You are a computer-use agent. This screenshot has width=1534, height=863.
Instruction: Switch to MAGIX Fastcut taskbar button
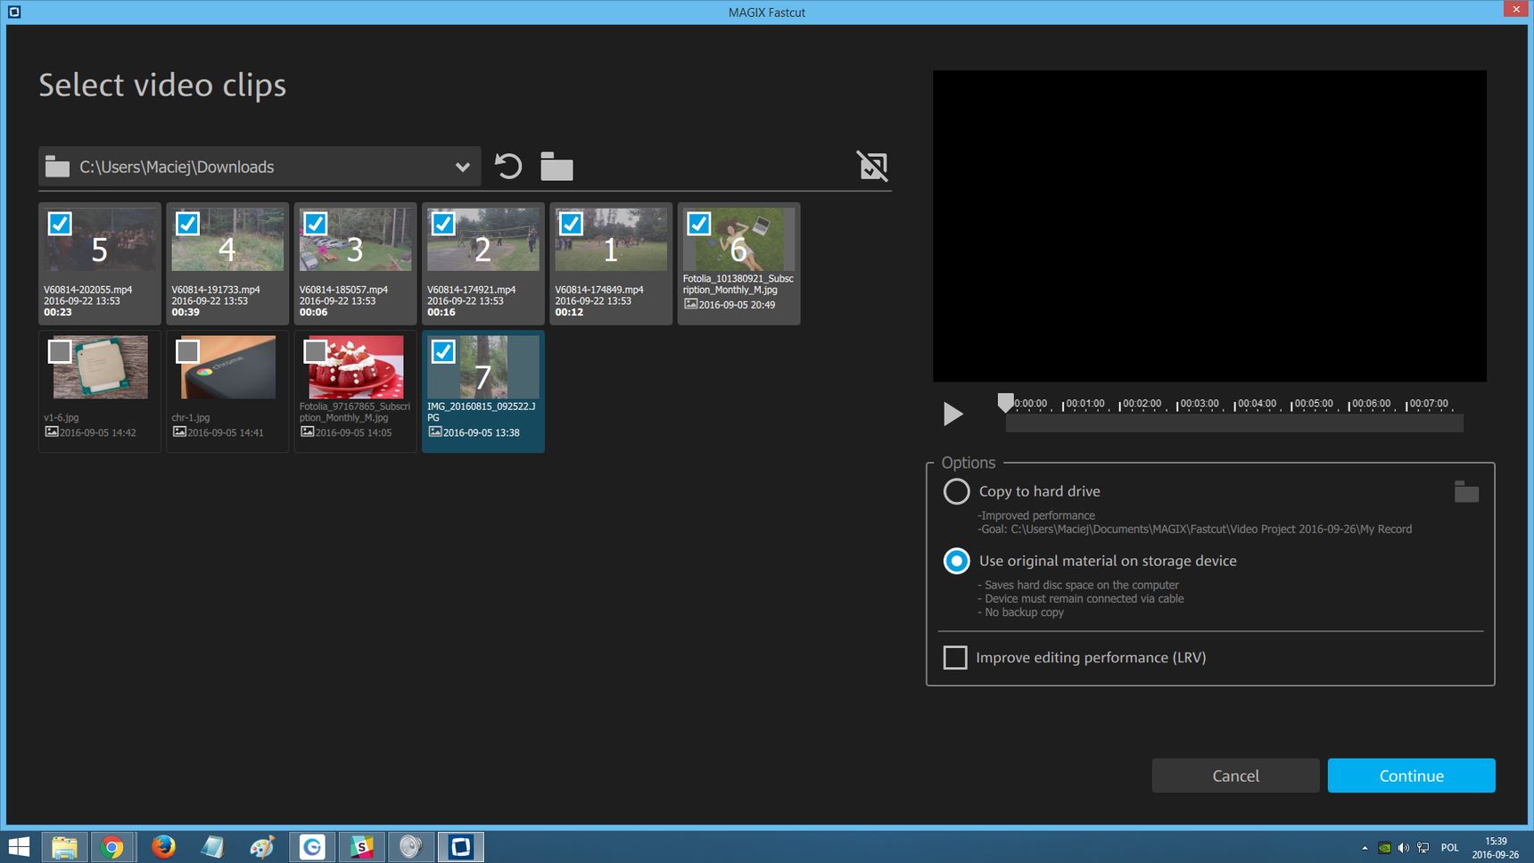[x=460, y=847]
